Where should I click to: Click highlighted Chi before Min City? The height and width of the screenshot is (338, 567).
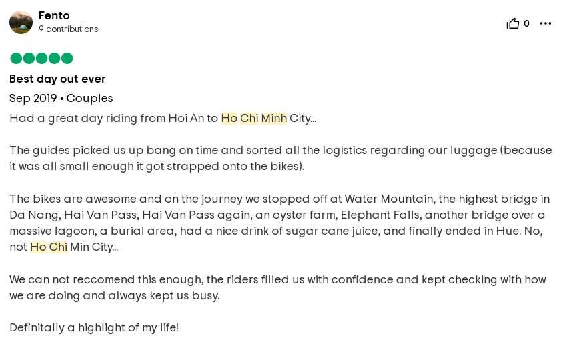[58, 247]
